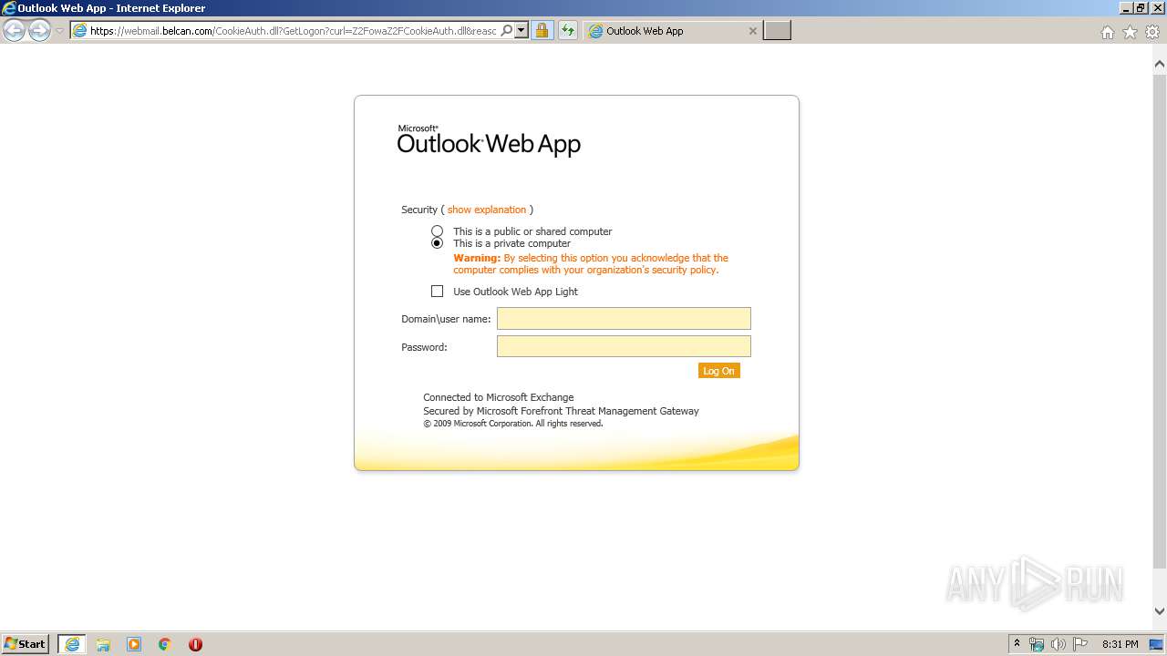This screenshot has width=1167, height=656.
Task: Launch Chrome from the taskbar
Action: 165,644
